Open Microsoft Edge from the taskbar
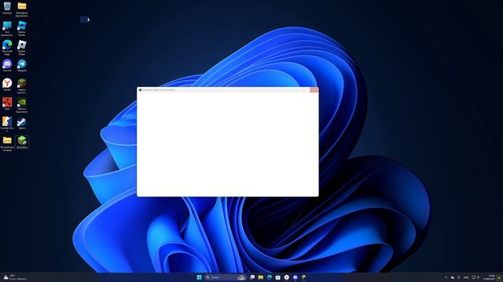 point(270,277)
